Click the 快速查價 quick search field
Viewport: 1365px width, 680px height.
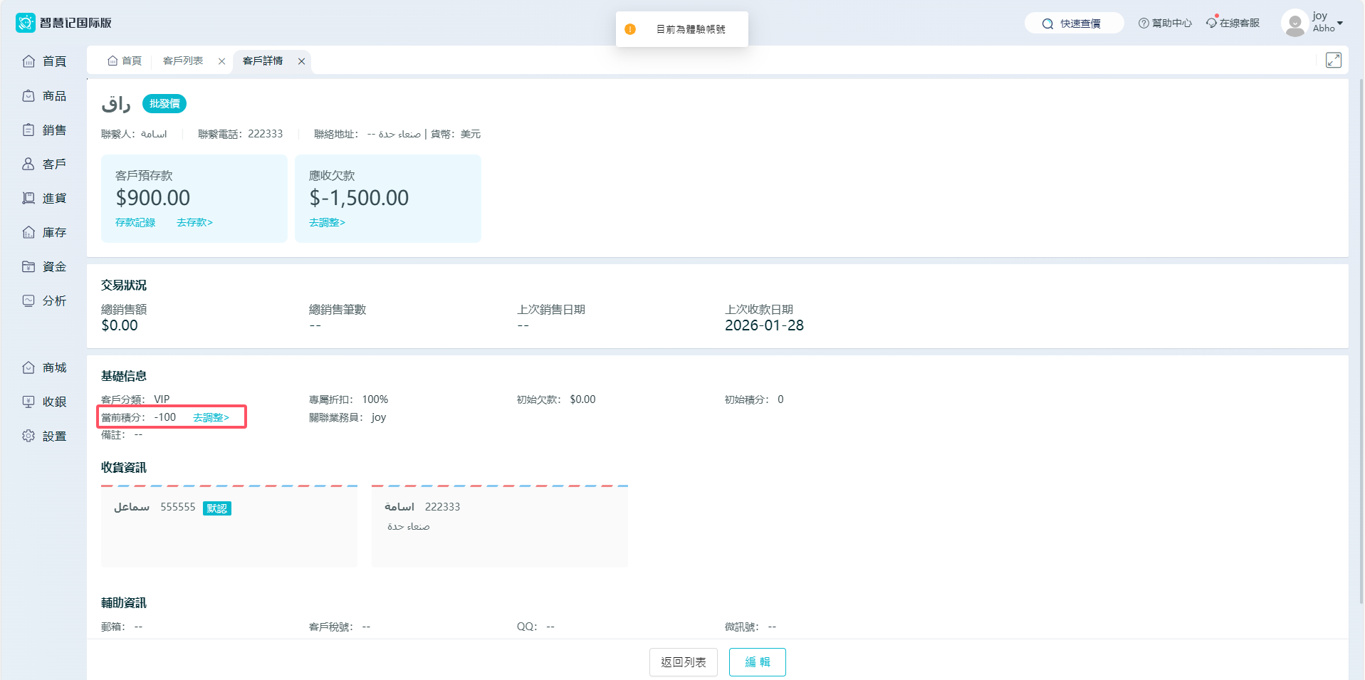pos(1074,23)
